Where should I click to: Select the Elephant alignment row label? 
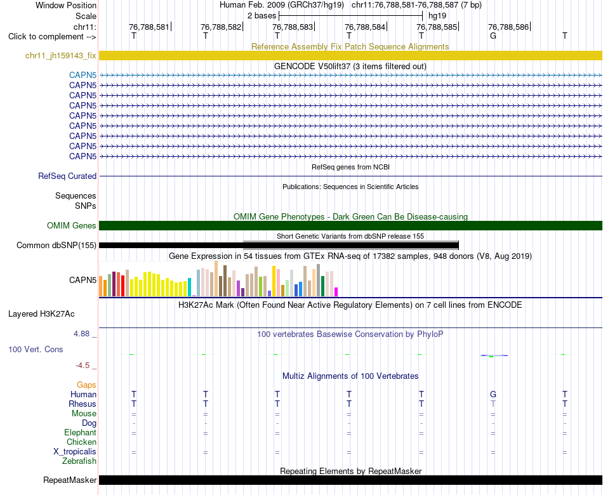point(80,433)
